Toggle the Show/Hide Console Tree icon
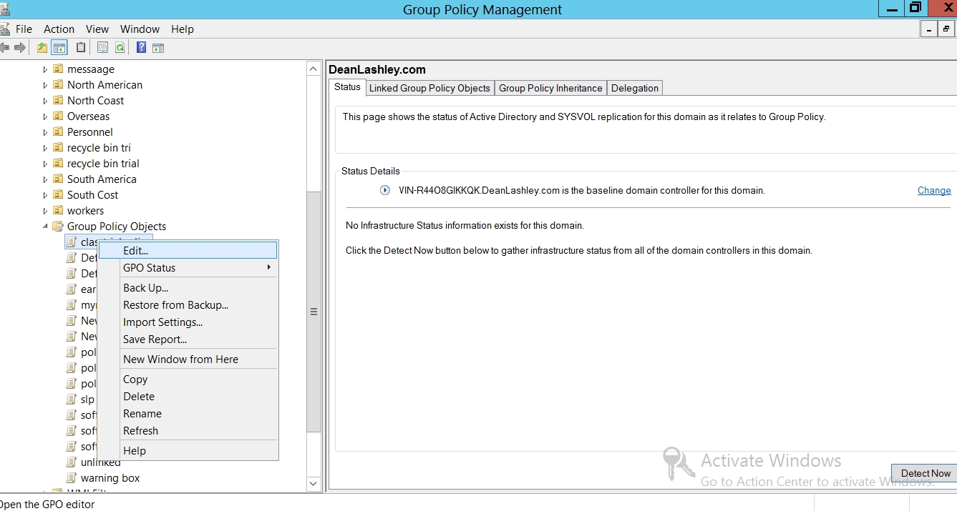This screenshot has width=957, height=511. pyautogui.click(x=59, y=48)
